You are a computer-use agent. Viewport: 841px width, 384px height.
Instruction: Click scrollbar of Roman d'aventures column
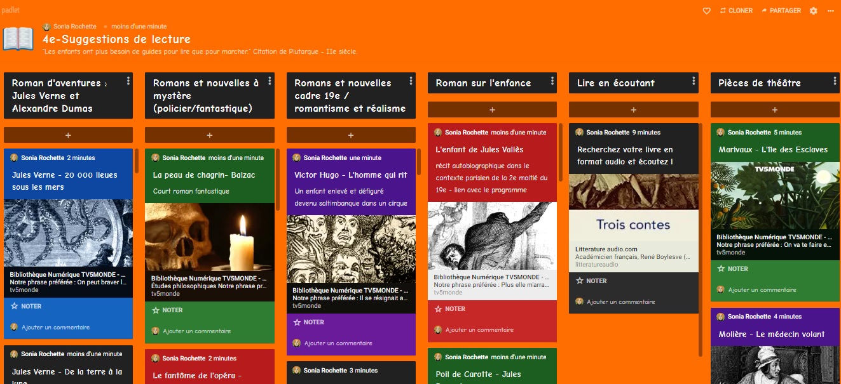pos(136,161)
